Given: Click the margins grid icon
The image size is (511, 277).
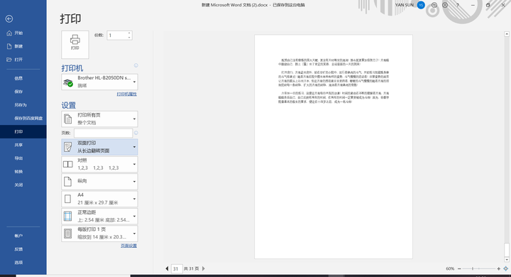Looking at the screenshot, I should 68,217.
